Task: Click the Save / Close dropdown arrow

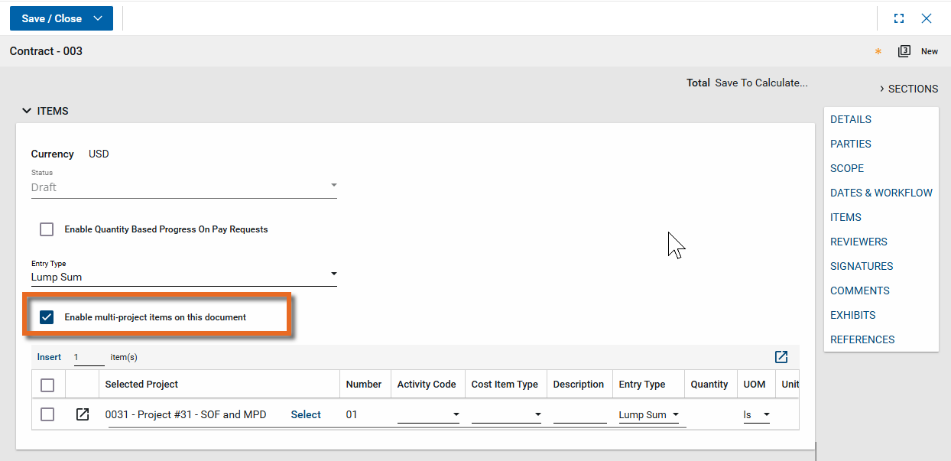Action: pos(98,18)
